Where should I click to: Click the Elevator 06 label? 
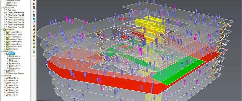(x=16, y=59)
